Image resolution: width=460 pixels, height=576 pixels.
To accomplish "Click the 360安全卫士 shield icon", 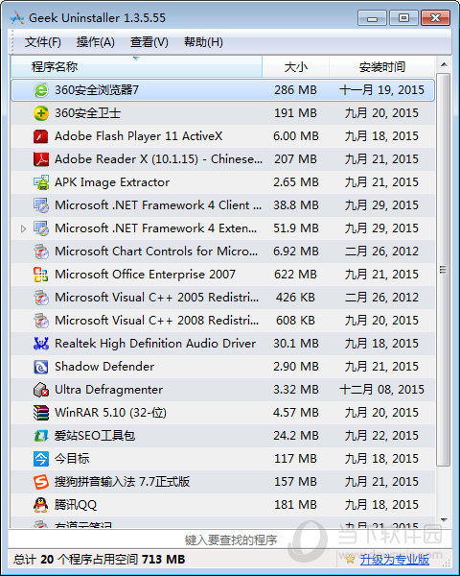I will [x=40, y=113].
